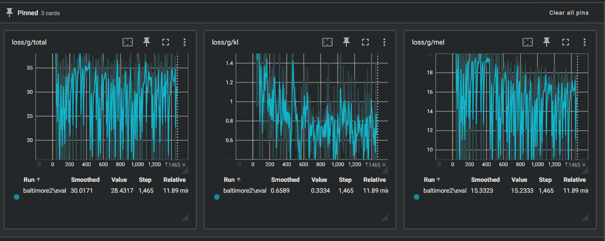605x241 pixels.
Task: Clear all pins button
Action: [569, 13]
